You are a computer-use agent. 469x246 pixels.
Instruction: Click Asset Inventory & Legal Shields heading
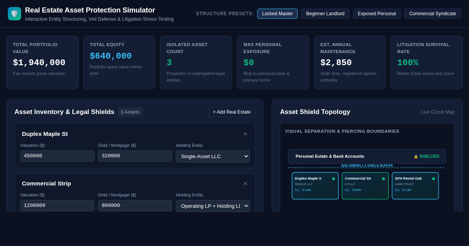[x=64, y=112]
